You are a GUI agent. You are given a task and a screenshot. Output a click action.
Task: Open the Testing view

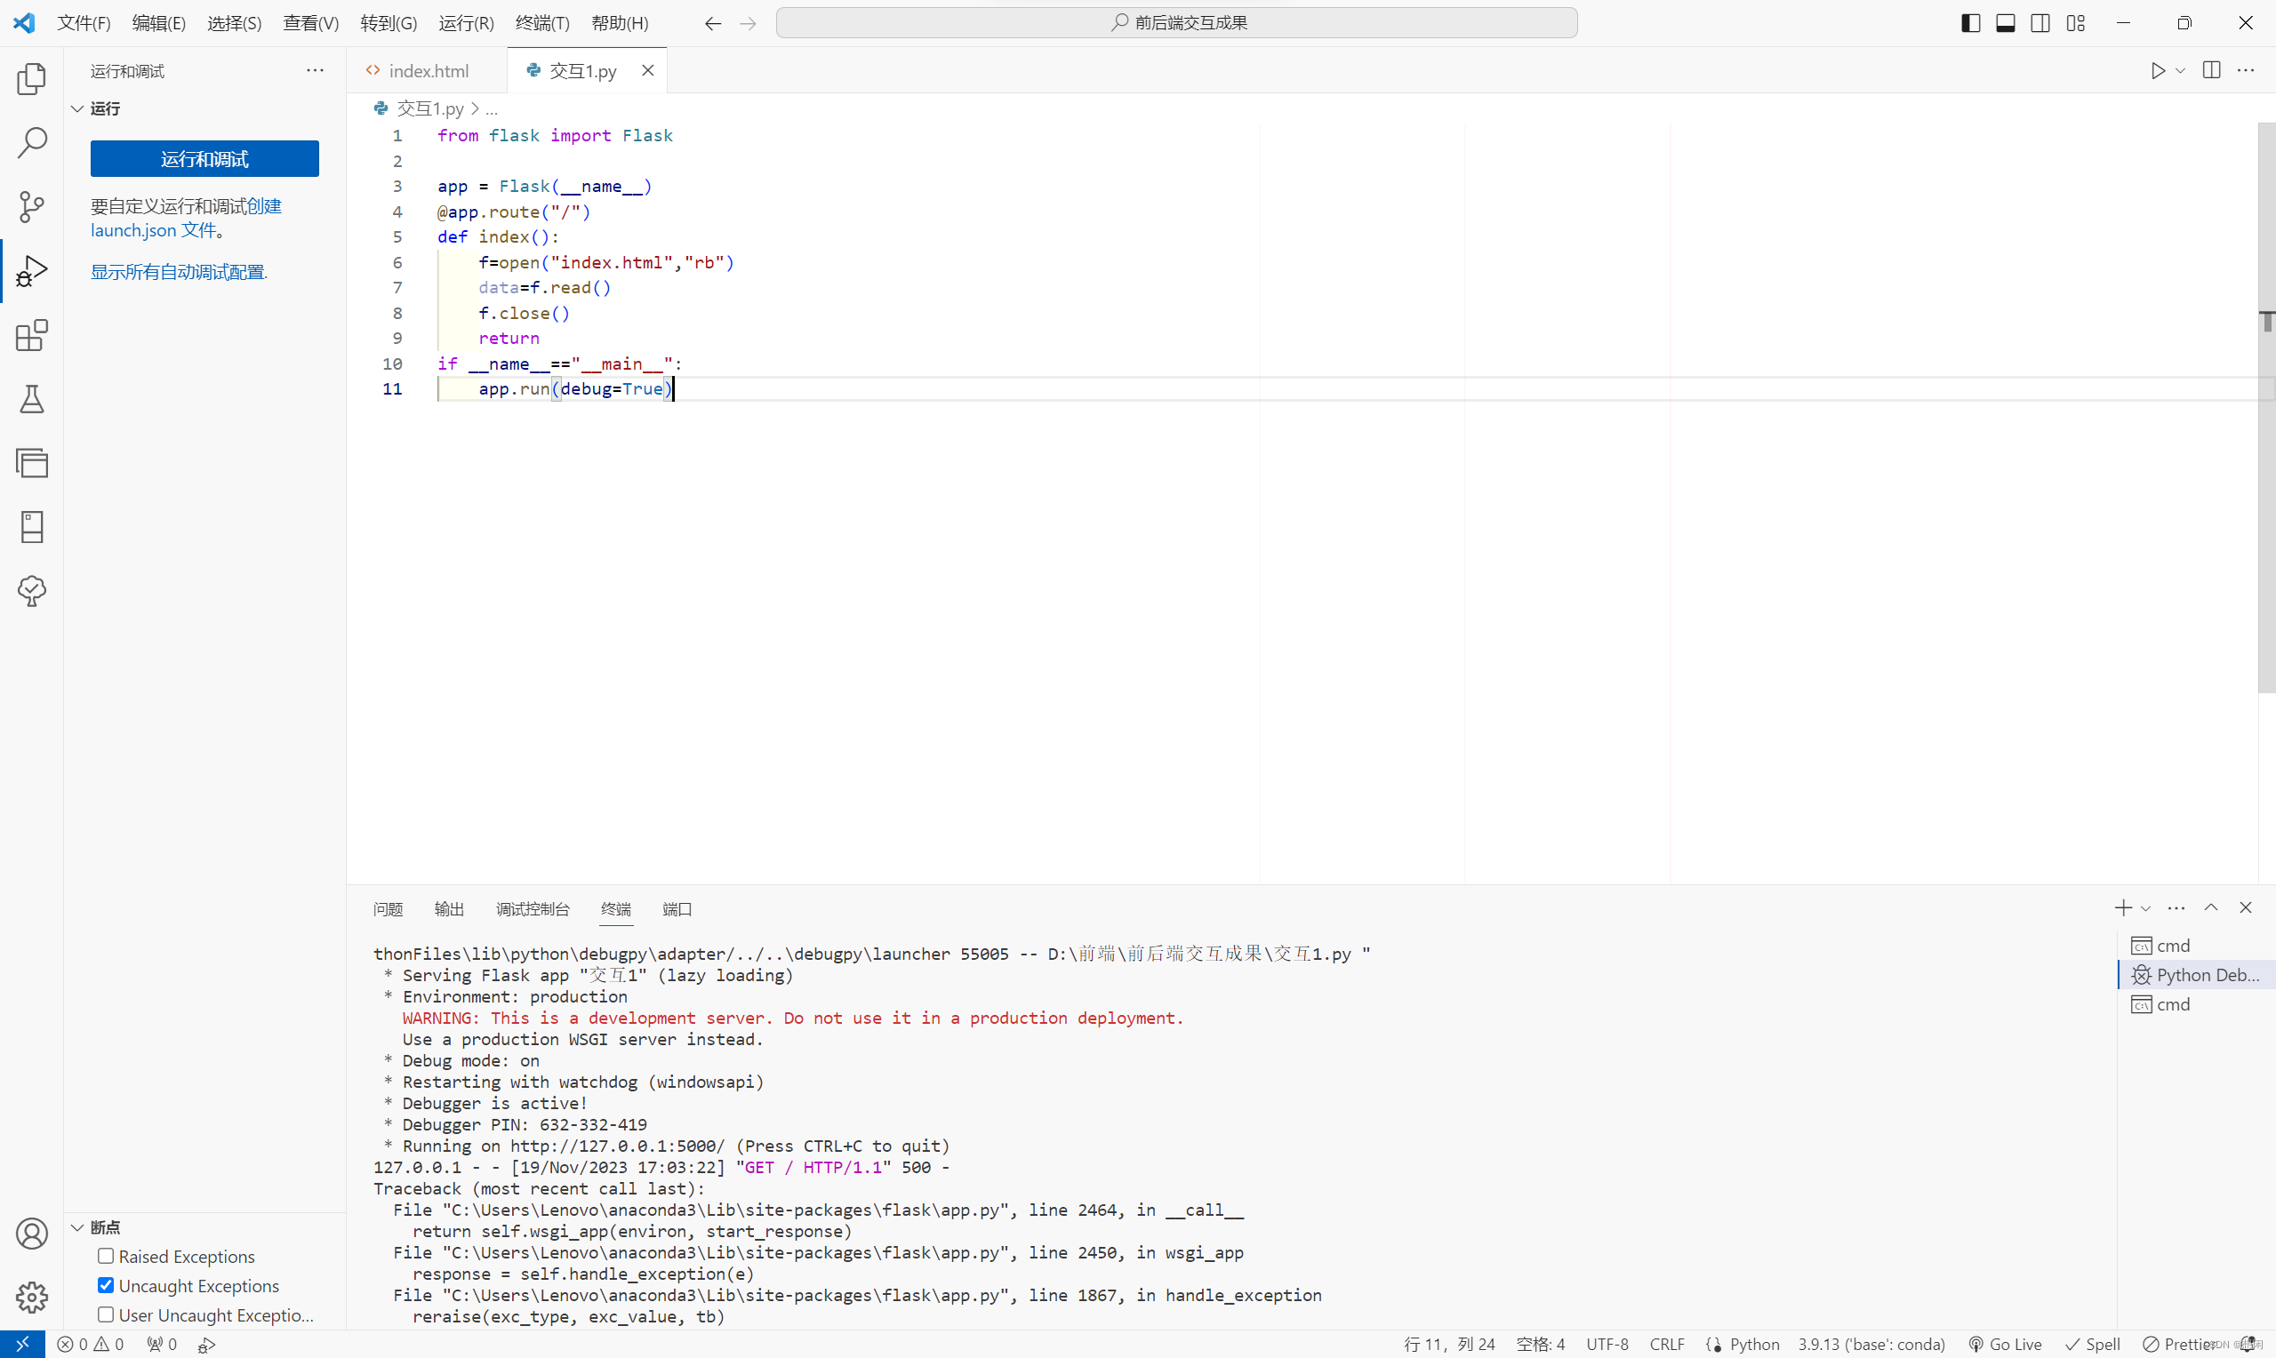tap(32, 399)
